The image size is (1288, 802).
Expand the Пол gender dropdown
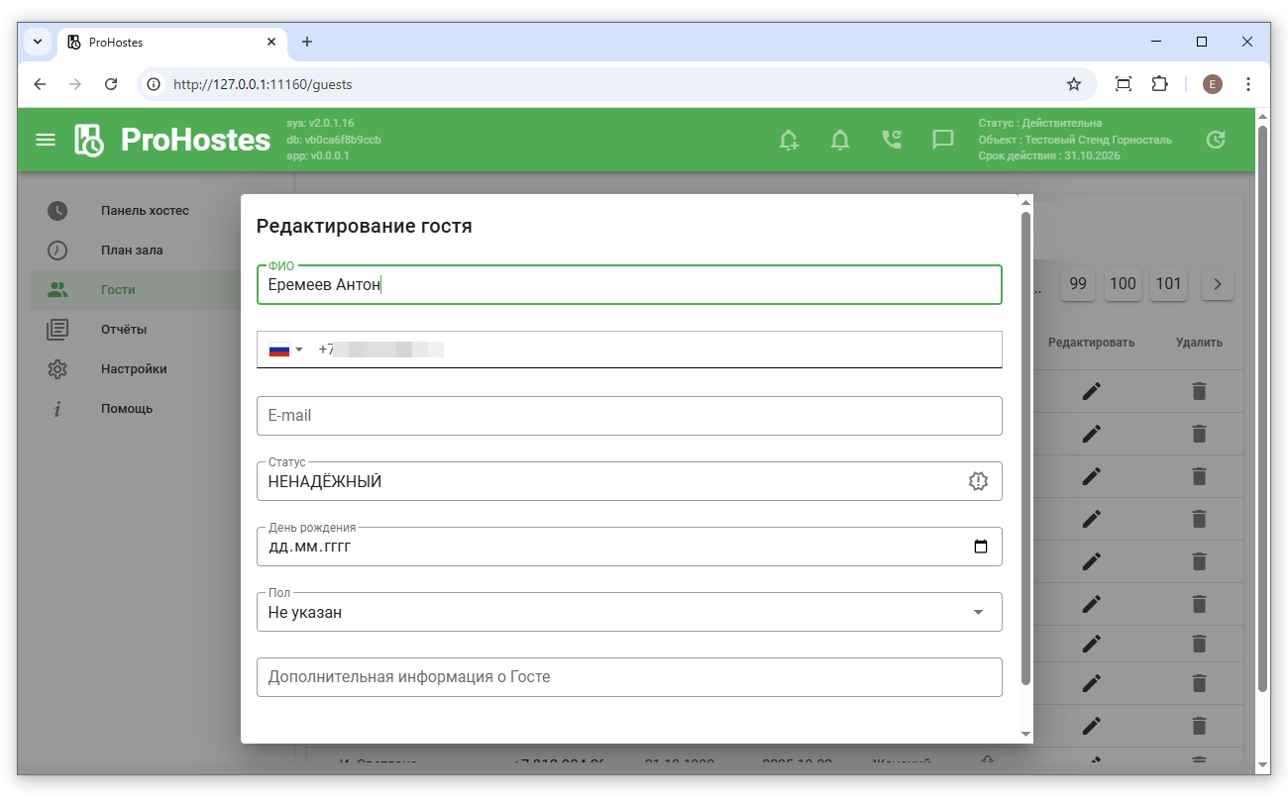[x=978, y=612]
